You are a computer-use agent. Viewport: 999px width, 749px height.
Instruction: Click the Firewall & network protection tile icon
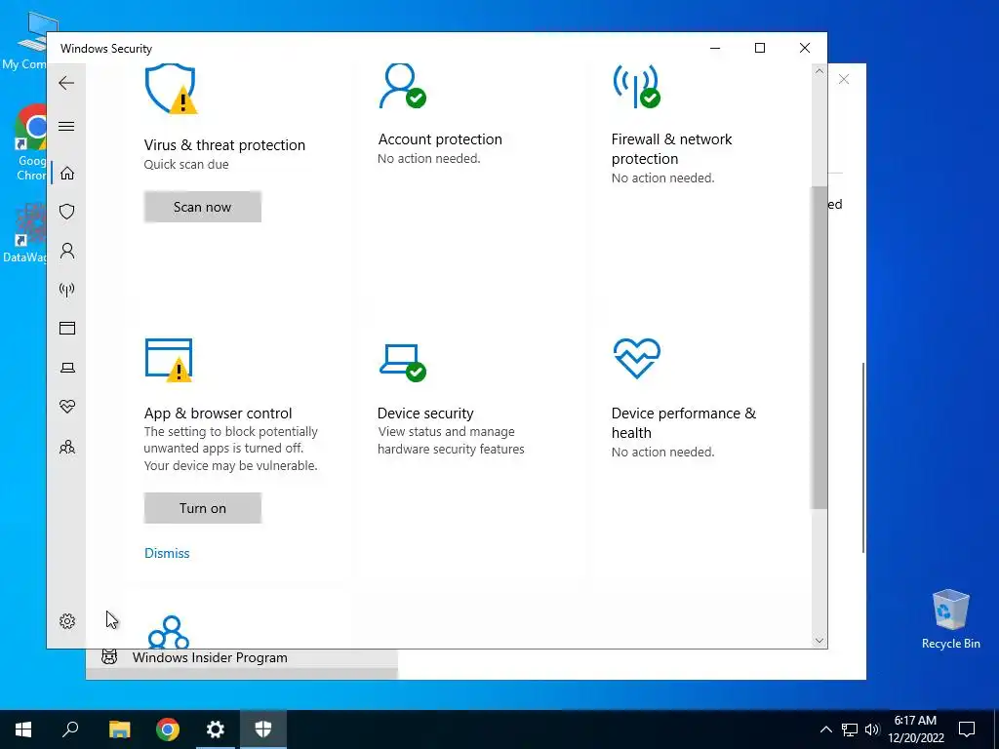[636, 86]
